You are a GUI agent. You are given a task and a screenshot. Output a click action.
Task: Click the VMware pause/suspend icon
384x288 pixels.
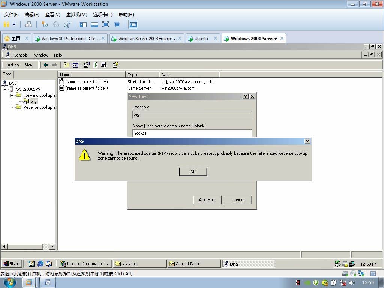tap(6, 24)
